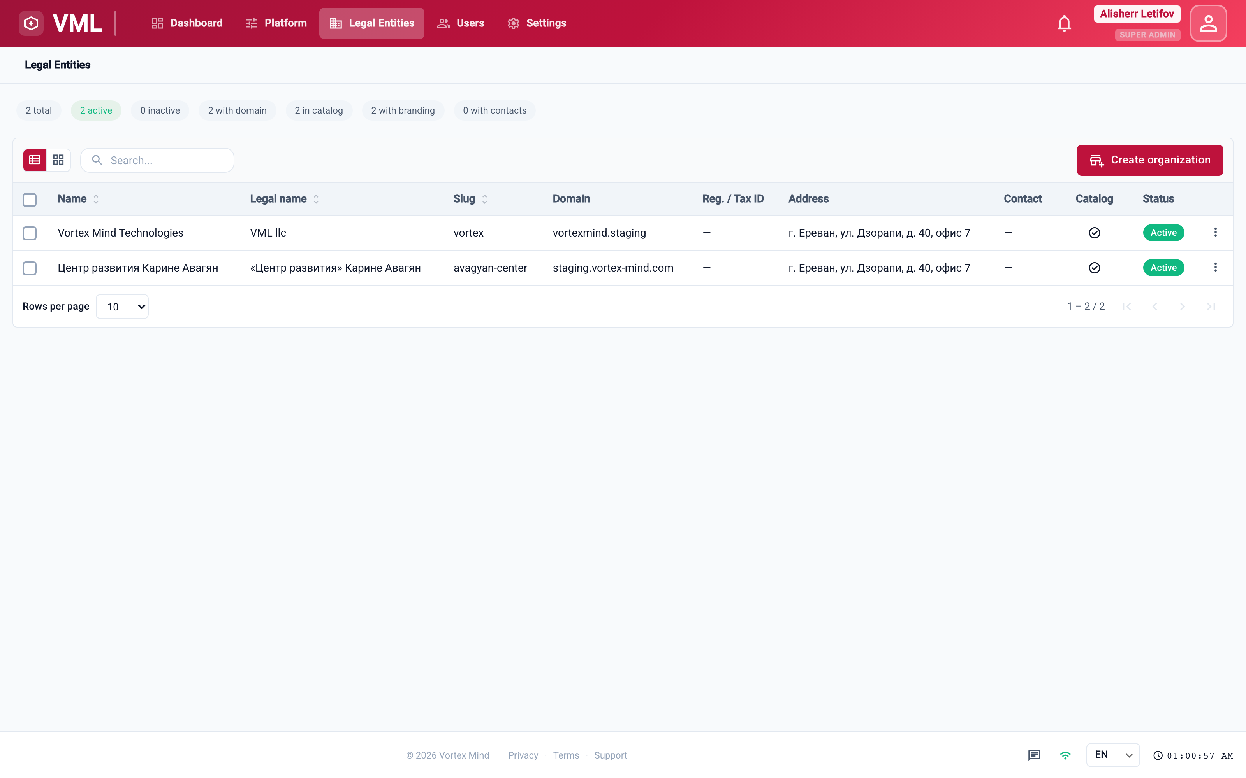
Task: Click the clock icon in footer
Action: coord(1158,755)
